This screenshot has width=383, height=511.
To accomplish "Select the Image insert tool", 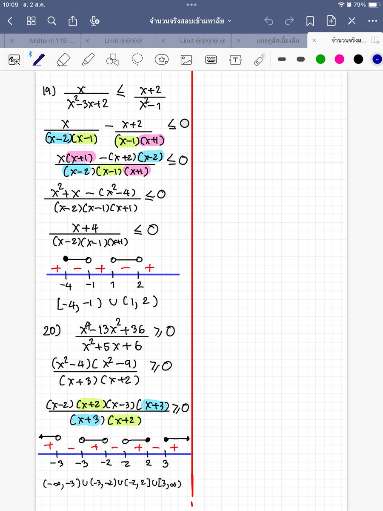I will click(x=186, y=60).
